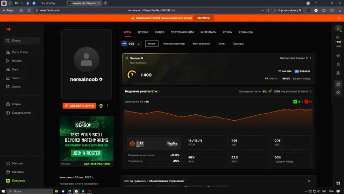
Task: Open the Играть sidebar item
Action: coord(14,61)
